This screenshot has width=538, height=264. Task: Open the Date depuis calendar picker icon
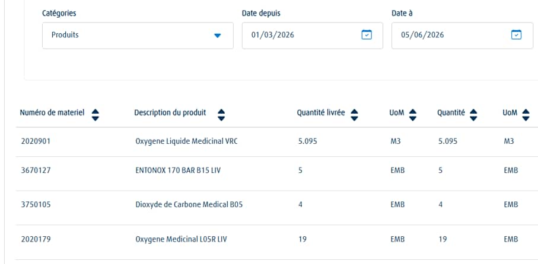pyautogui.click(x=367, y=34)
